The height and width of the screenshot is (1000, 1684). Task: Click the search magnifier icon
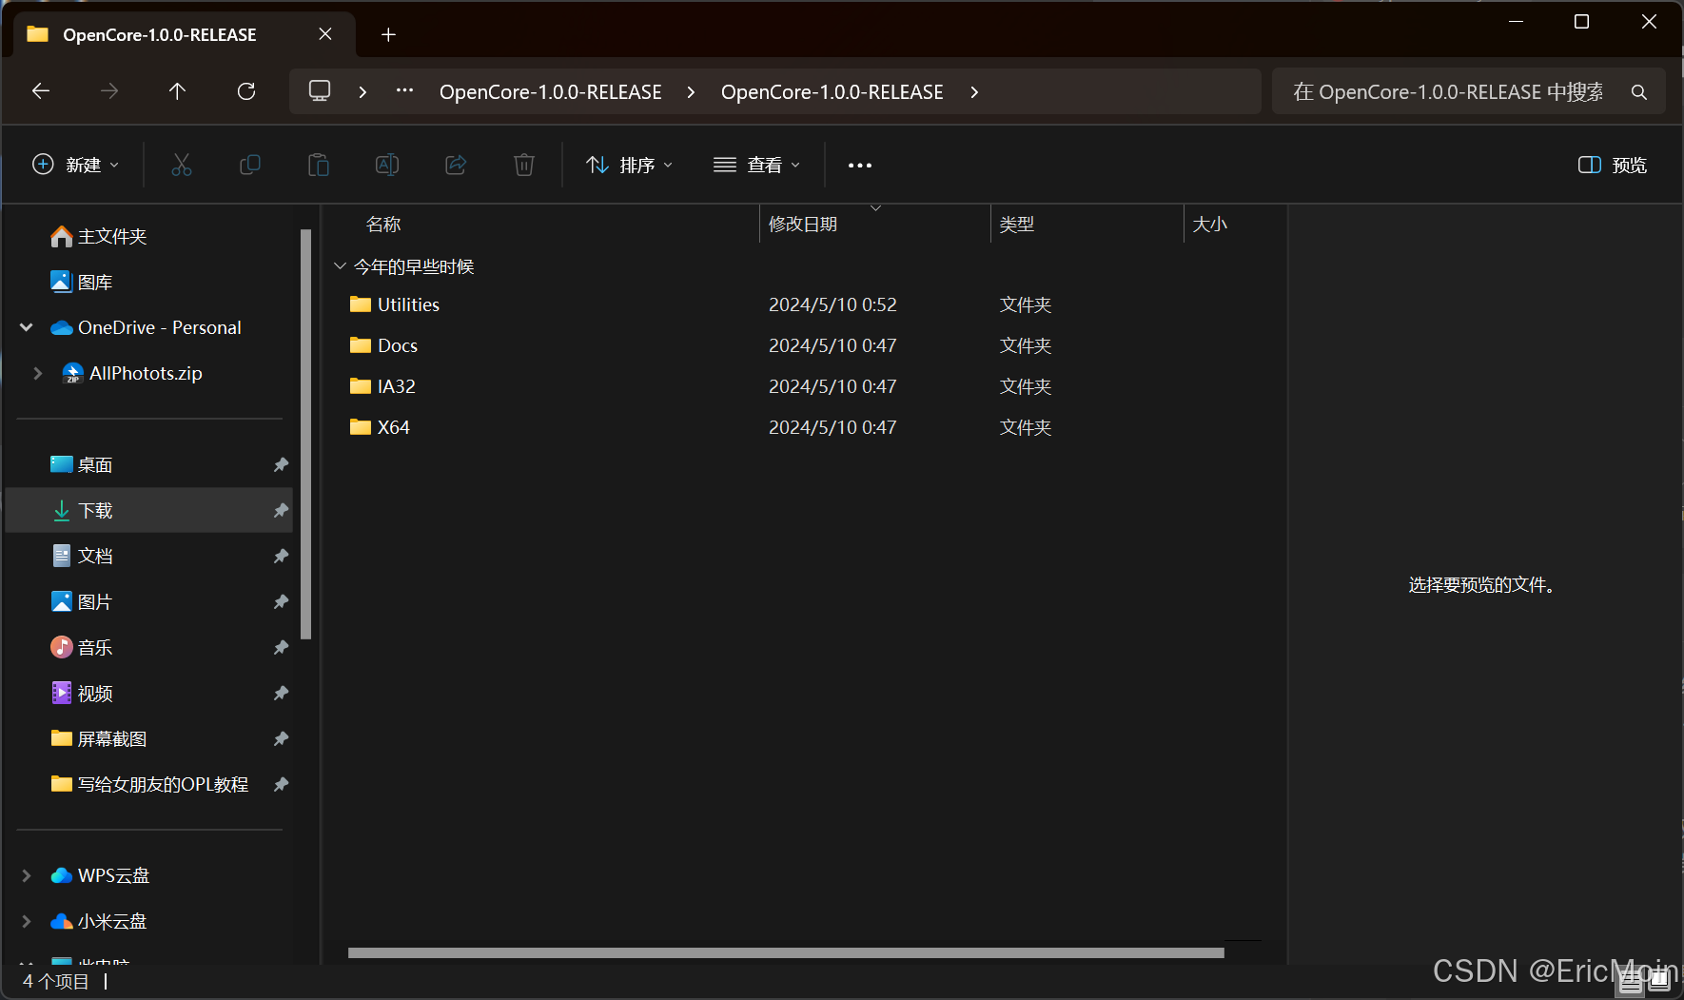(1639, 92)
